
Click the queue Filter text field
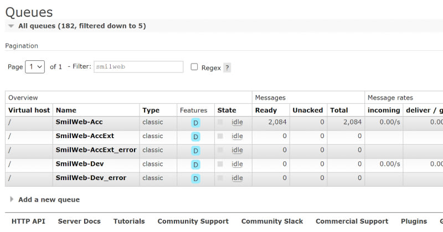click(138, 67)
